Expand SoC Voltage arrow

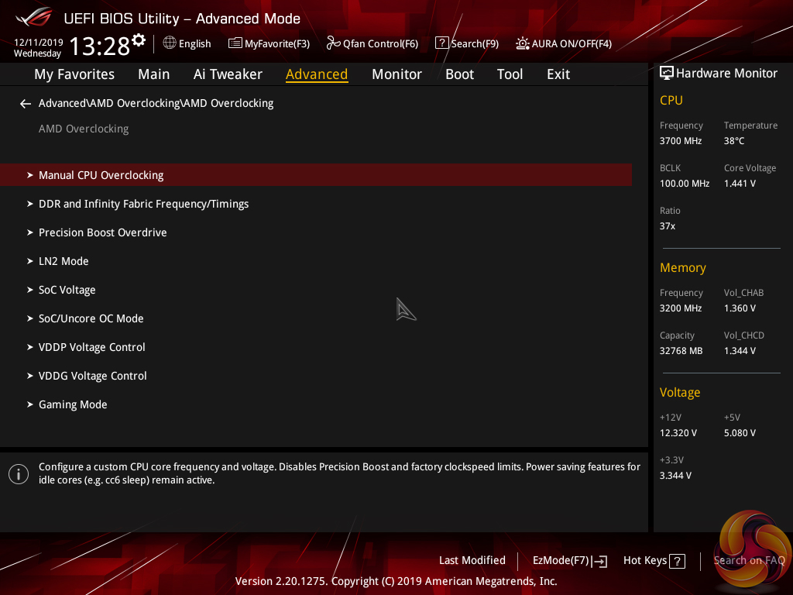click(x=30, y=290)
